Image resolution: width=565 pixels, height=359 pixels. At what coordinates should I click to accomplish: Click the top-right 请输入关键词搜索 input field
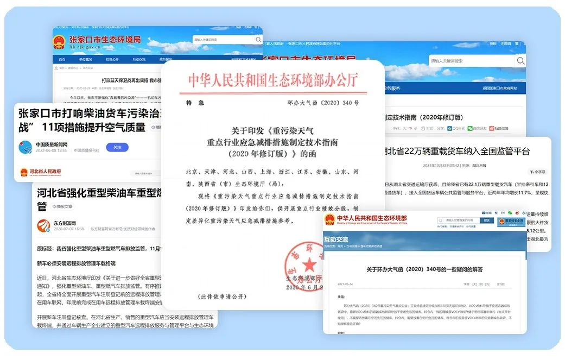click(472, 61)
